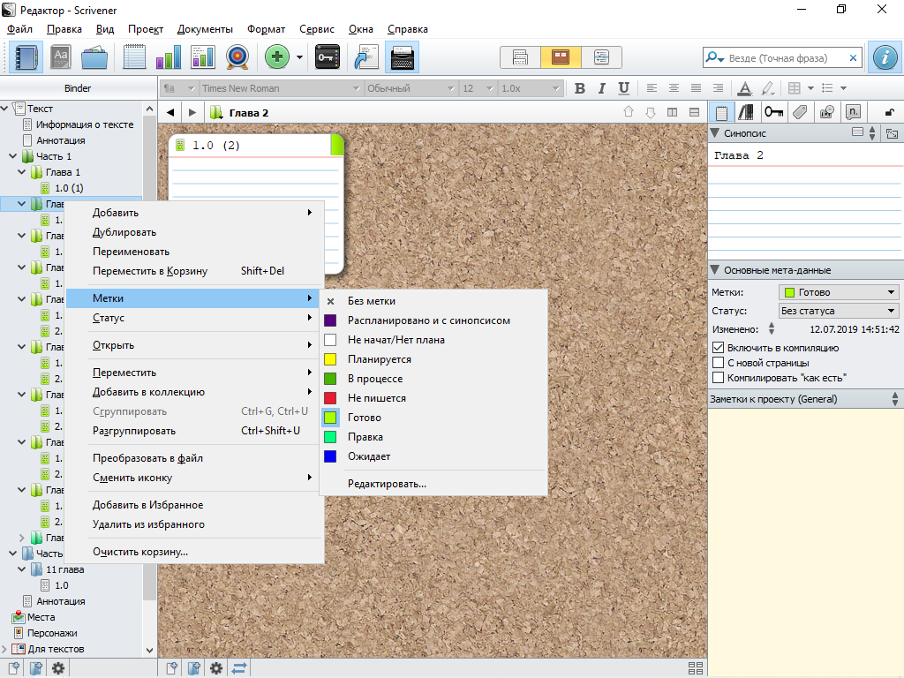Pick the red 'Не пишется' label swatch
Image resolution: width=904 pixels, height=678 pixels.
330,398
